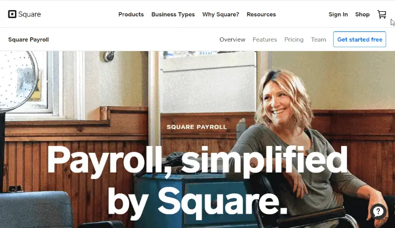Image resolution: width=395 pixels, height=228 pixels.
Task: Click the "Payroll, simplified" headline line
Action: tap(197, 161)
